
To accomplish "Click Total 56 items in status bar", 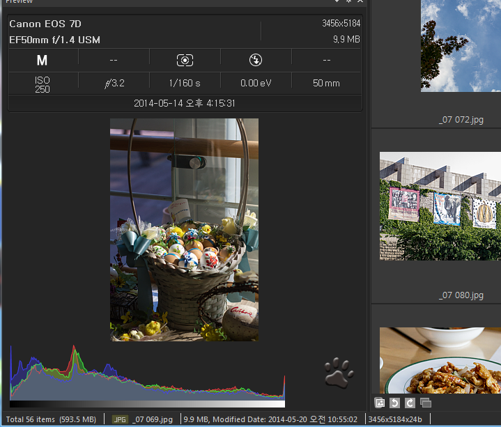I will (51, 419).
